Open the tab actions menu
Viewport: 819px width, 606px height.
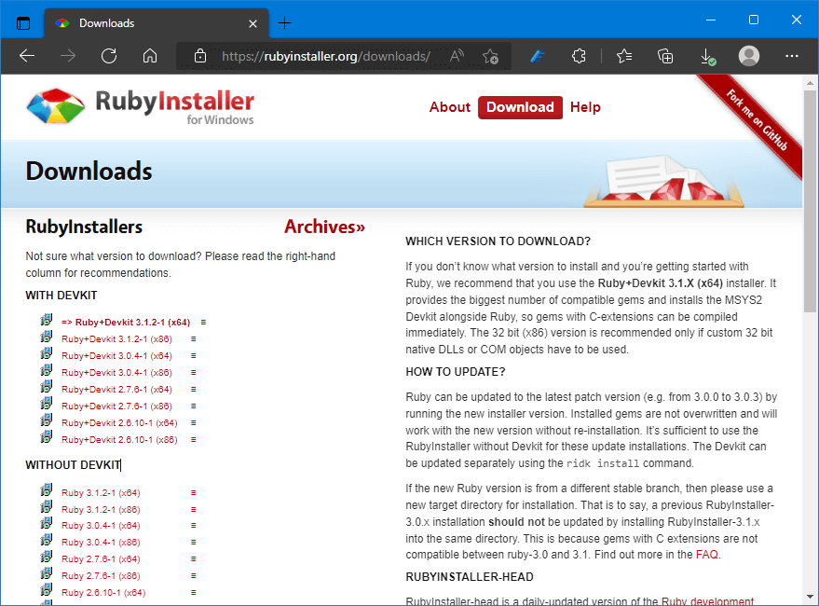[x=23, y=23]
